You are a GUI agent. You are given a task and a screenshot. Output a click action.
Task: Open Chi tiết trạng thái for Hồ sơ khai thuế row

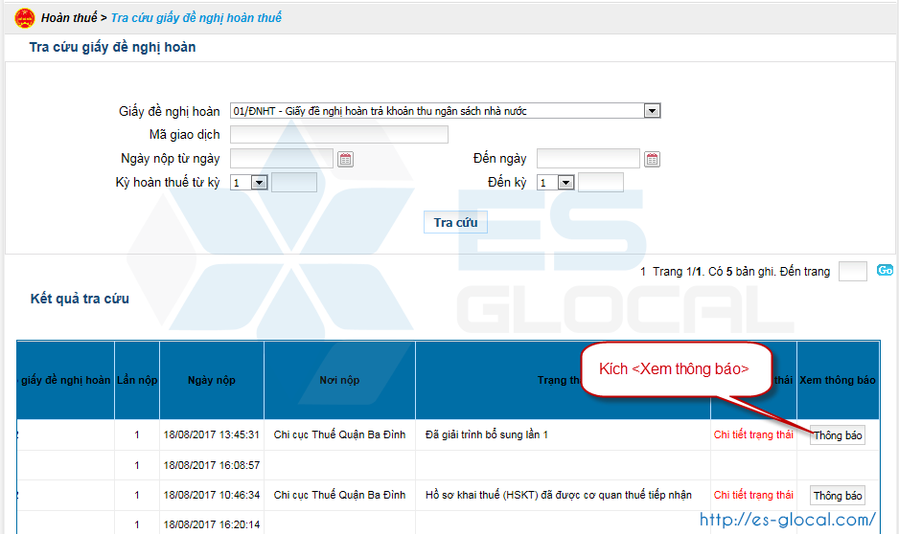753,495
